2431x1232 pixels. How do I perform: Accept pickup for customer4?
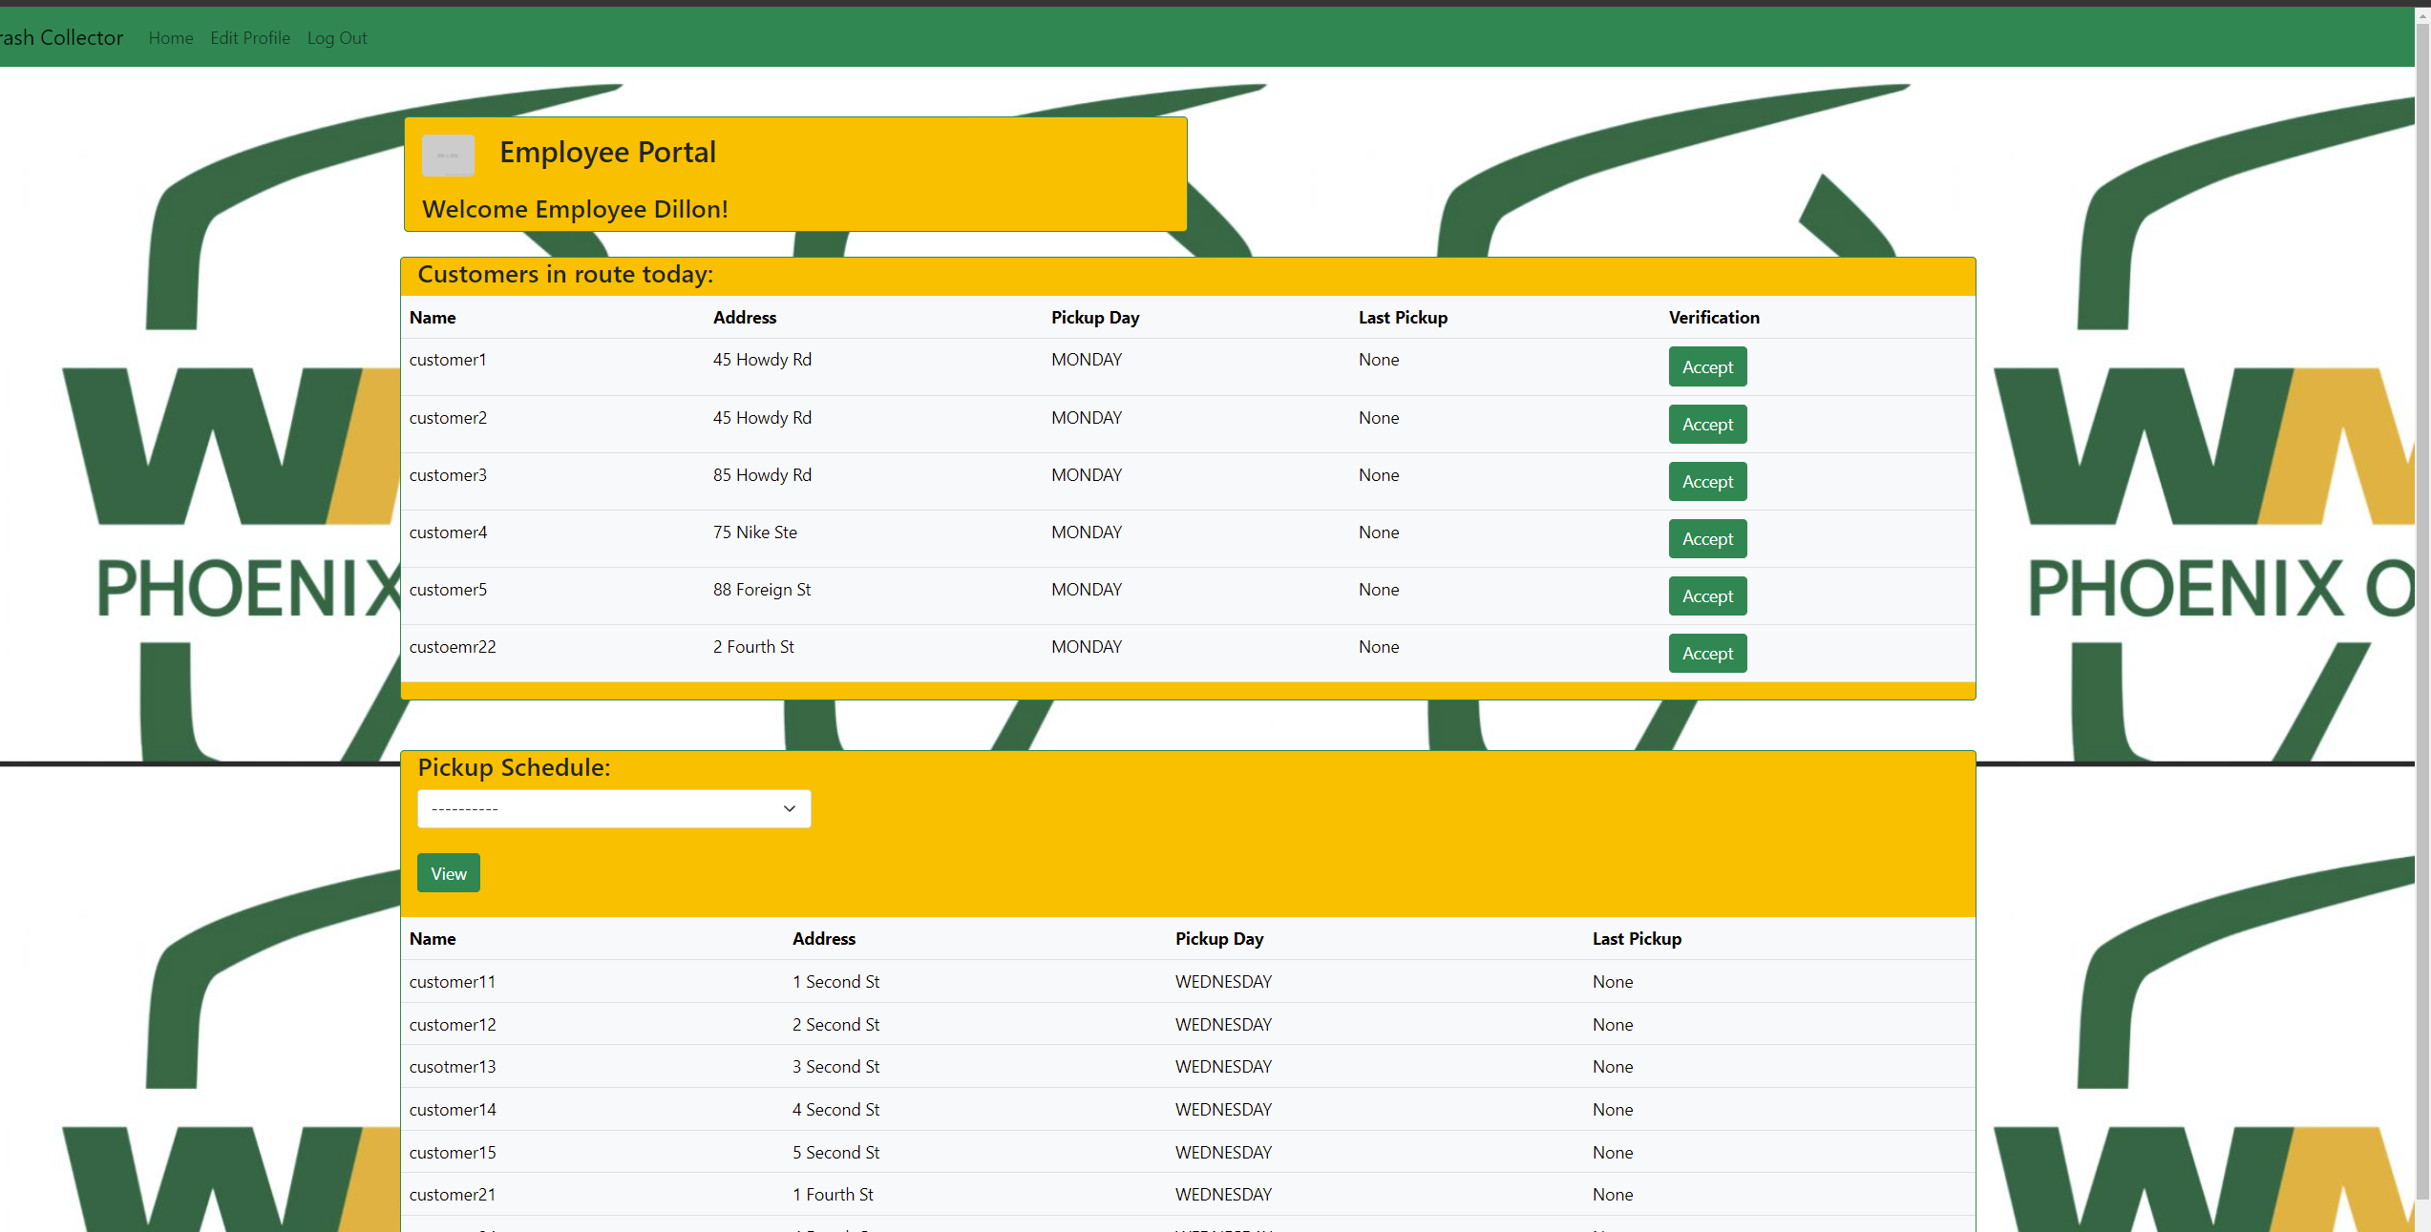pos(1706,539)
